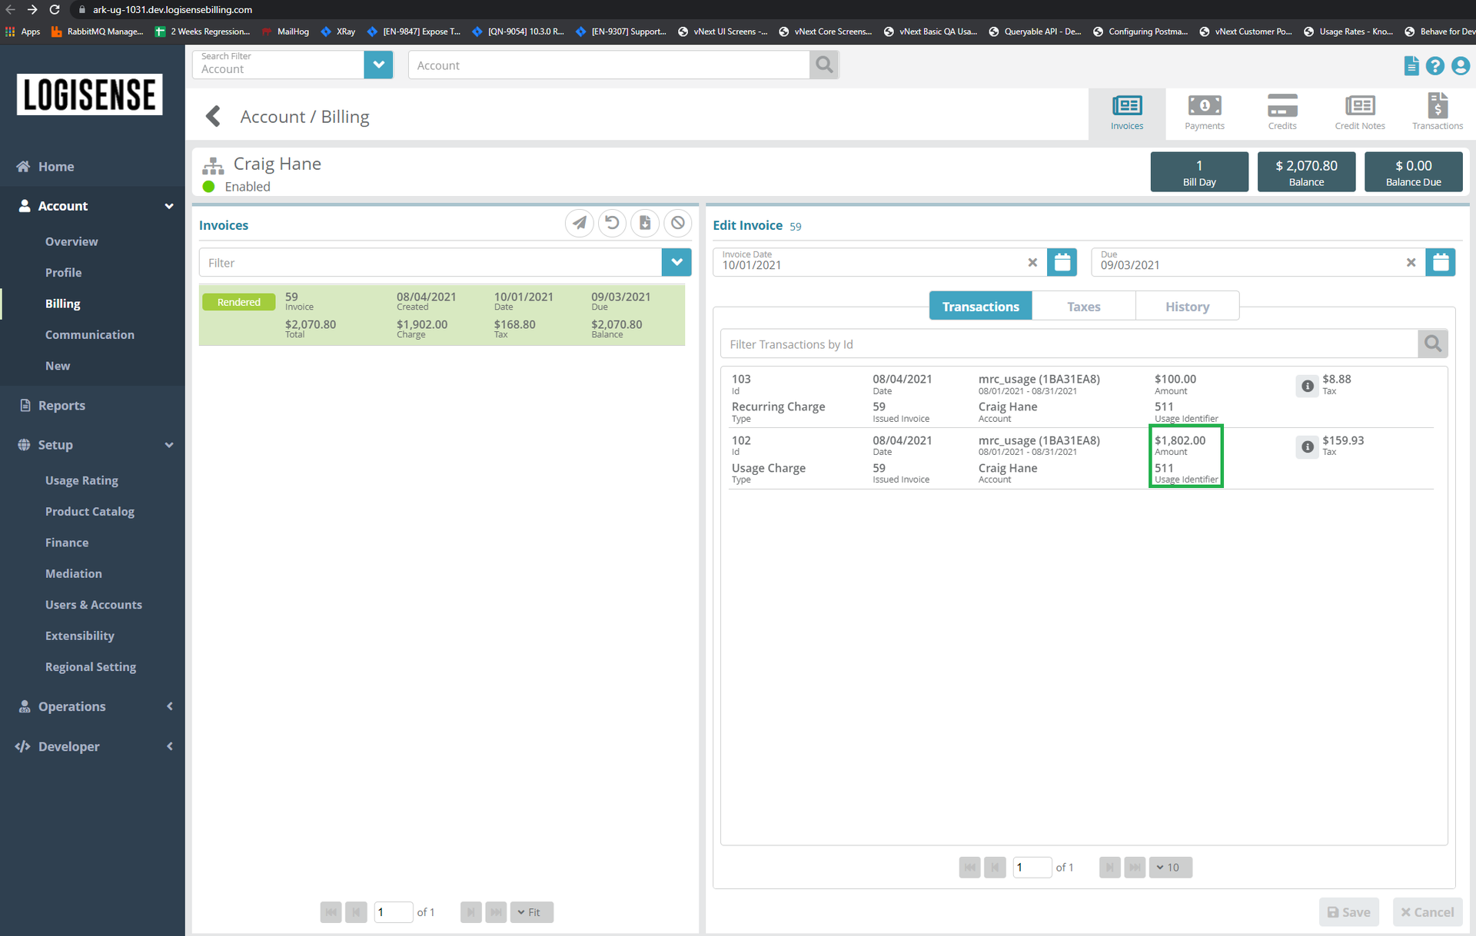
Task: Switch to the Taxes tab
Action: [1083, 307]
